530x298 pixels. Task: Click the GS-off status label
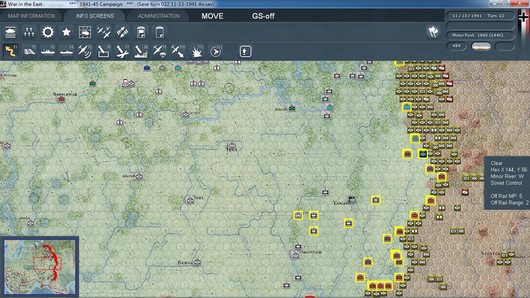point(263,16)
